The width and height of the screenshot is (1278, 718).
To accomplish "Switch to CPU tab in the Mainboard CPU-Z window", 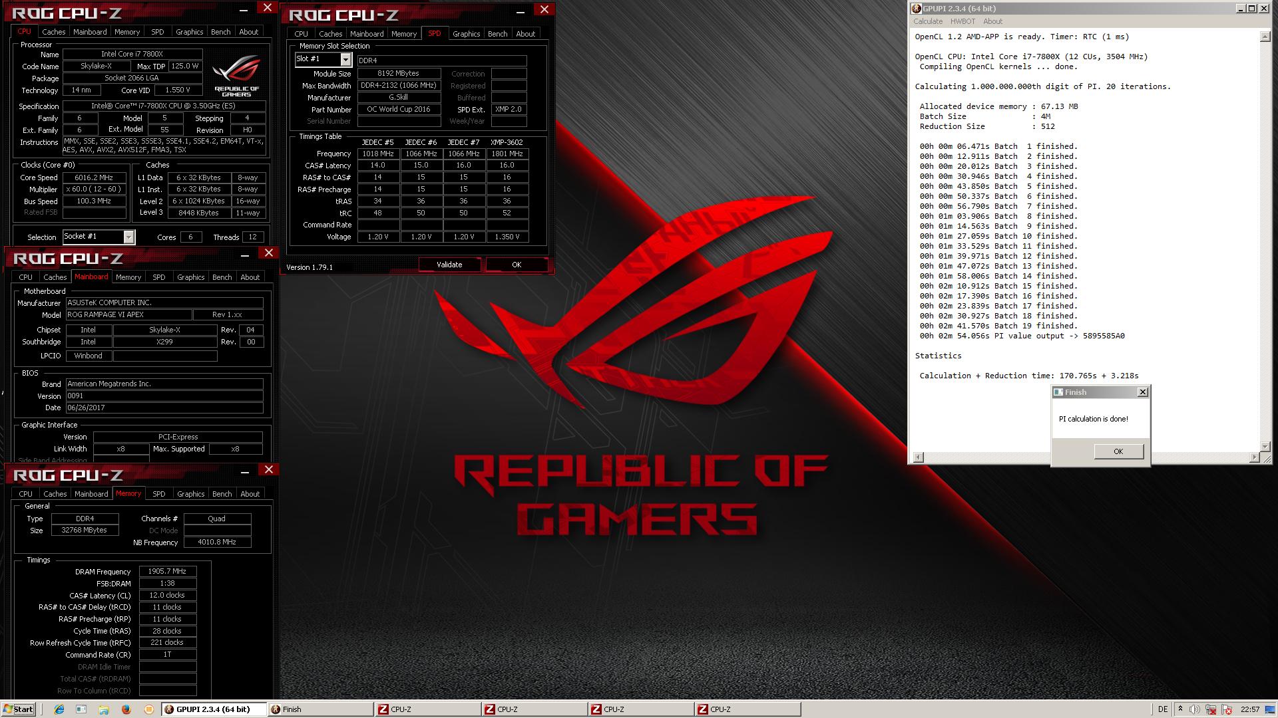I will tap(25, 277).
